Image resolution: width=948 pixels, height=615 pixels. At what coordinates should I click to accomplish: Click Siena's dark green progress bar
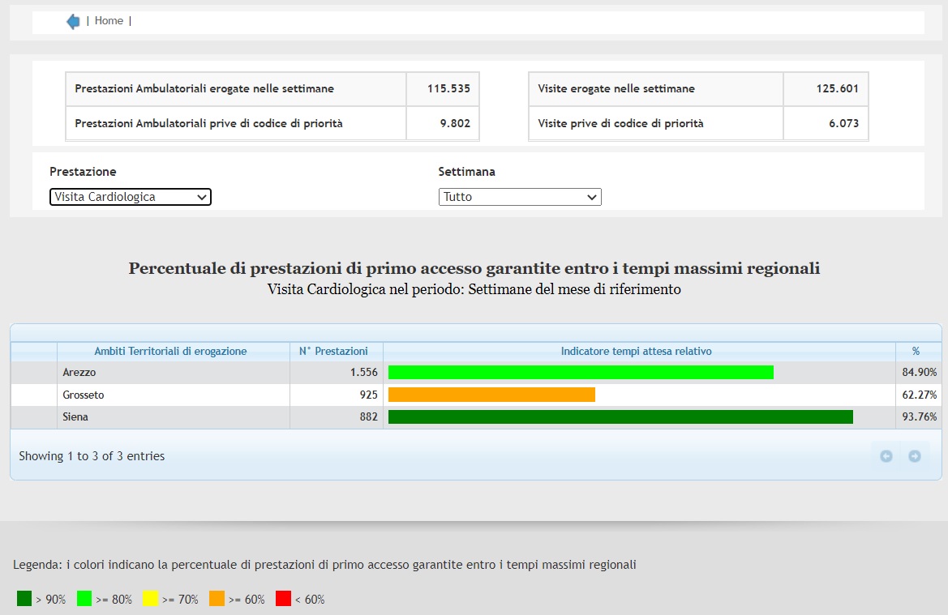[620, 417]
